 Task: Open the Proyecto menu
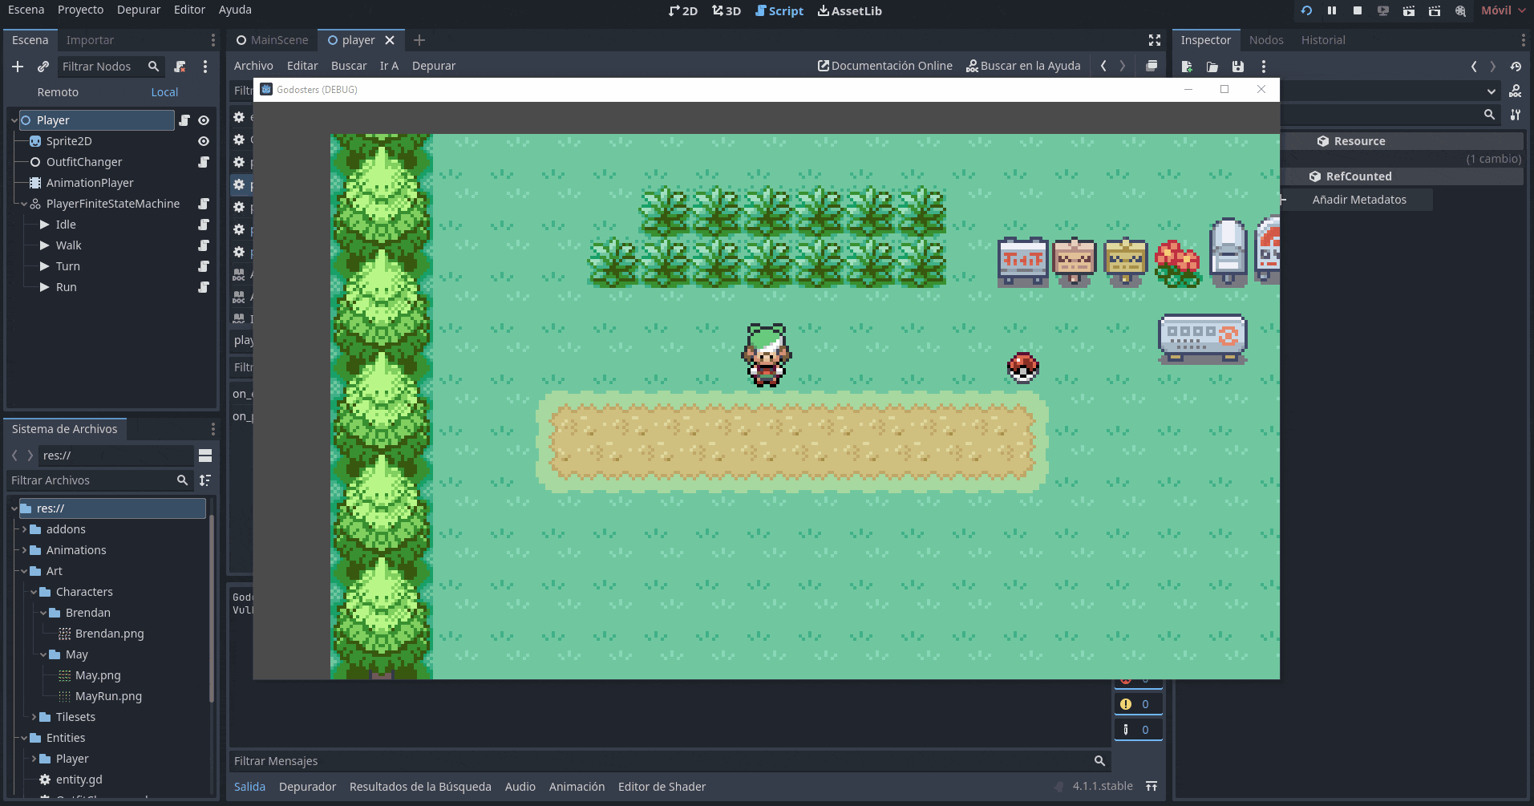pyautogui.click(x=80, y=10)
